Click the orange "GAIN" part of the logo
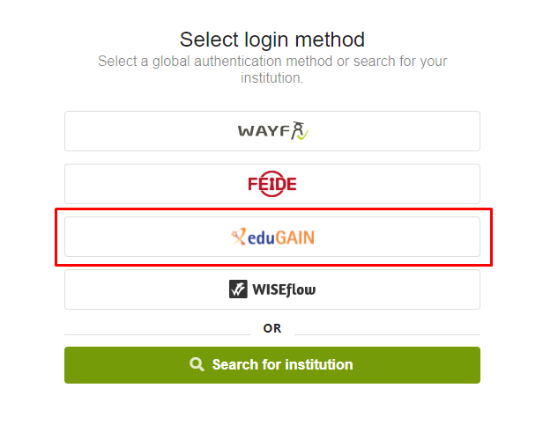 click(x=295, y=238)
